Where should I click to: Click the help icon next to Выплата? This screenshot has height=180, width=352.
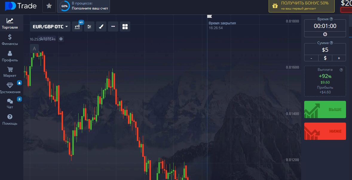click(341, 70)
